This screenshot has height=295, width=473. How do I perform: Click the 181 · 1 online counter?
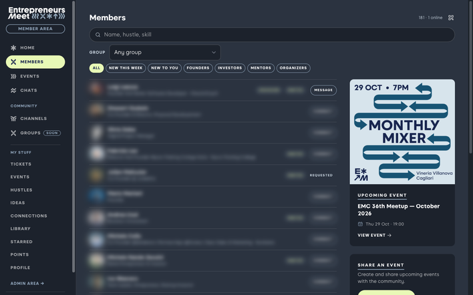click(430, 18)
